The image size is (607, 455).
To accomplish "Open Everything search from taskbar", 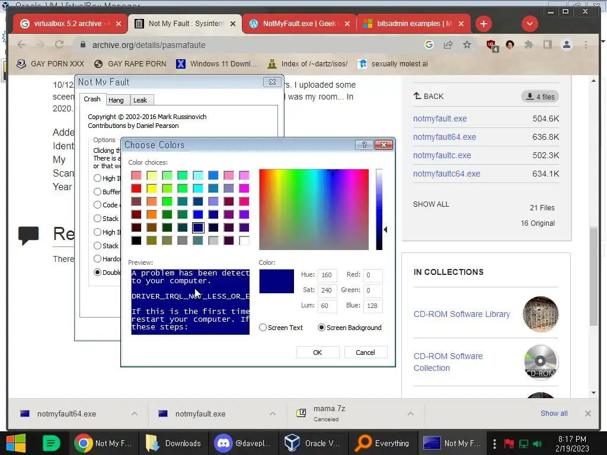I will click(x=382, y=443).
